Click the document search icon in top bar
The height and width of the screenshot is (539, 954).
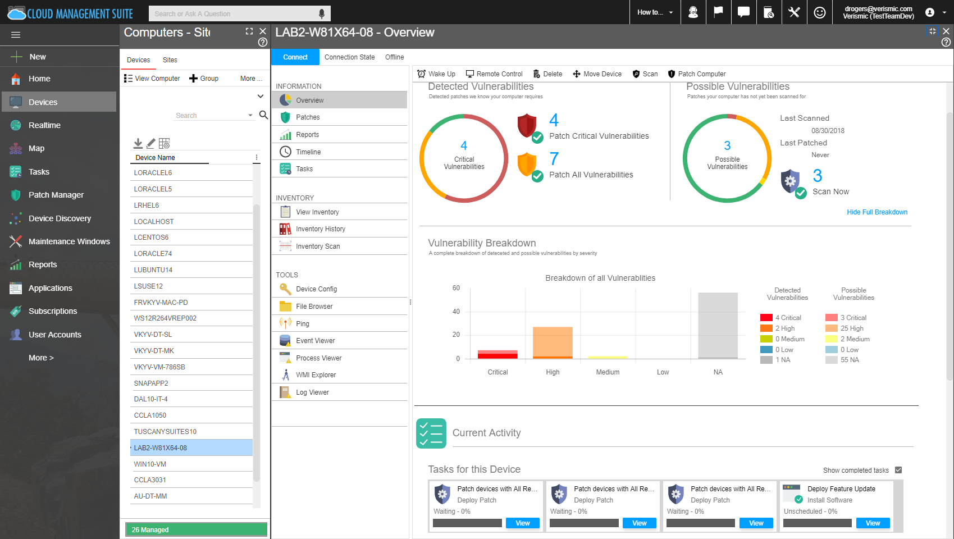[x=769, y=12]
